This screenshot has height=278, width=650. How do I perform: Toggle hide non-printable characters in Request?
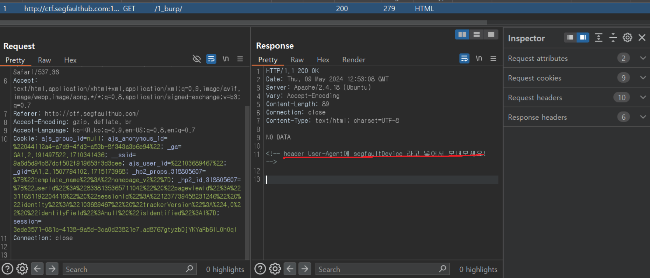(197, 59)
